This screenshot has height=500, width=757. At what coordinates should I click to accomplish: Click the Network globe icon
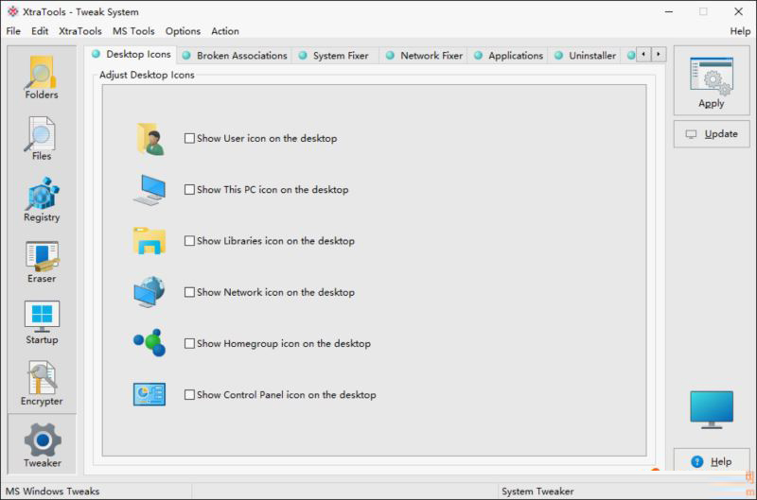pos(150,292)
